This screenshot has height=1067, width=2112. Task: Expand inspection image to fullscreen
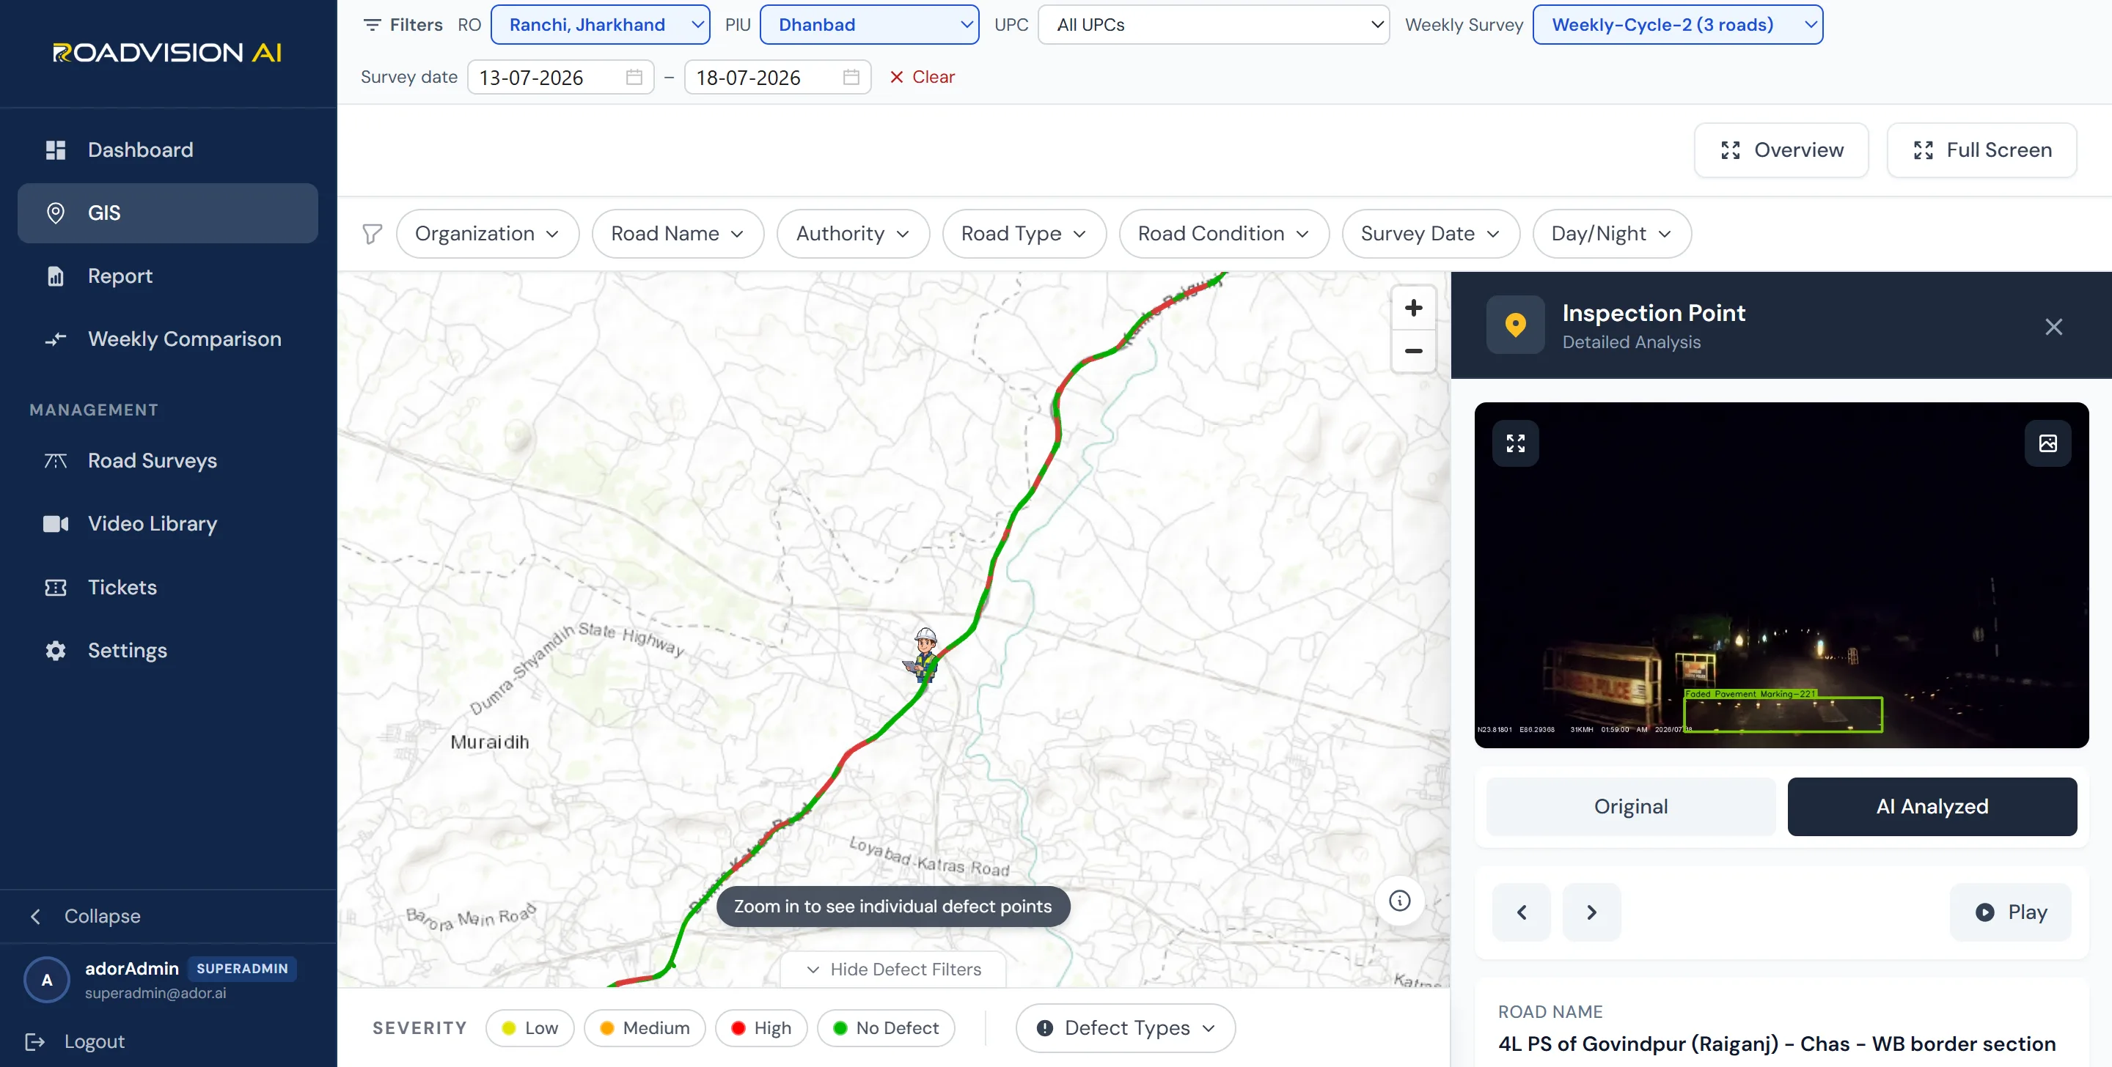point(1515,443)
